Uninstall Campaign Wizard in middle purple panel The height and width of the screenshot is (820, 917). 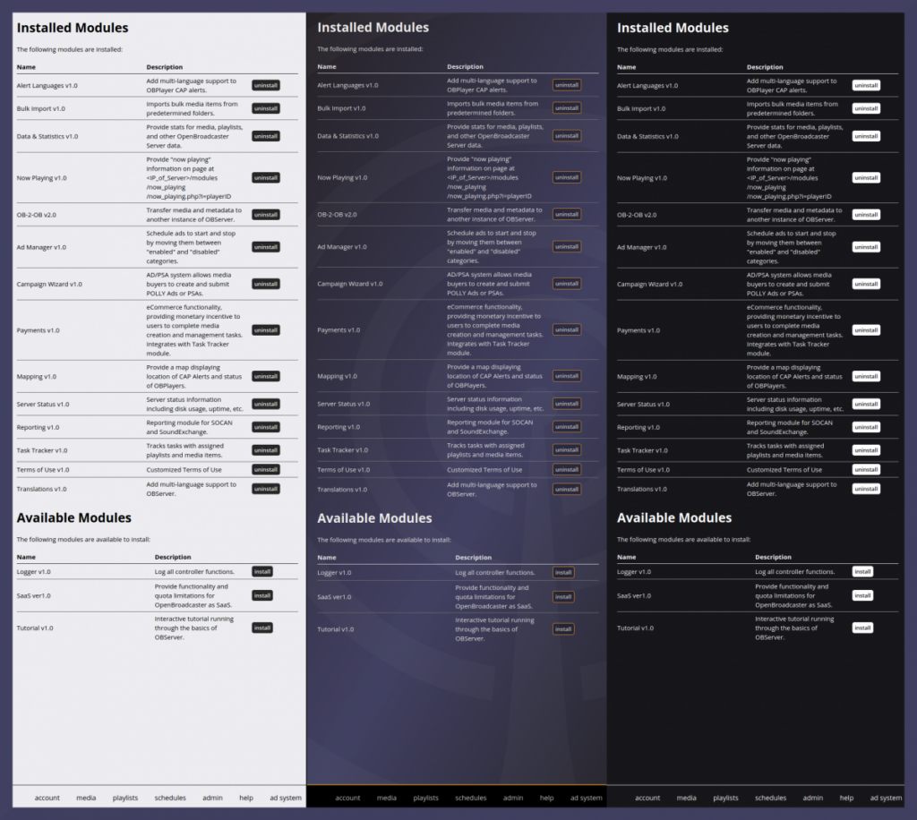point(566,284)
